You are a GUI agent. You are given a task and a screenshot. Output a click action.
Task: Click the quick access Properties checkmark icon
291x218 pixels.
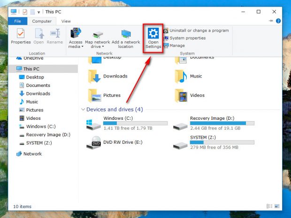pos(25,12)
